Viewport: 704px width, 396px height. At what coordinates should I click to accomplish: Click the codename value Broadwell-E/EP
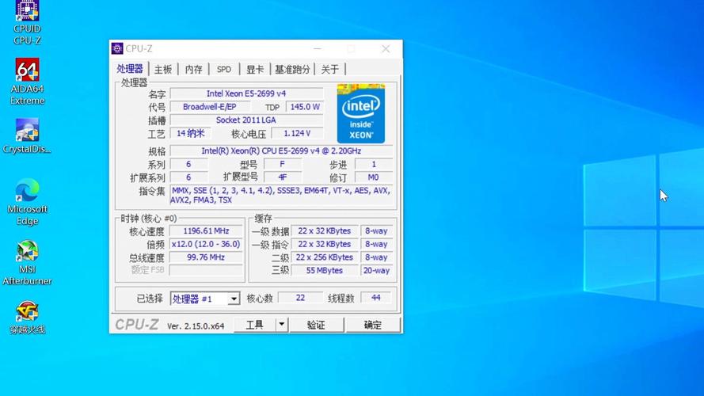tap(210, 107)
